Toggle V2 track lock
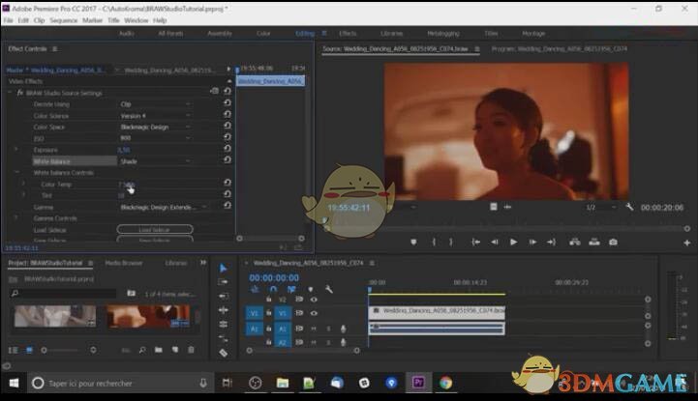This screenshot has height=401, width=698. point(269,300)
